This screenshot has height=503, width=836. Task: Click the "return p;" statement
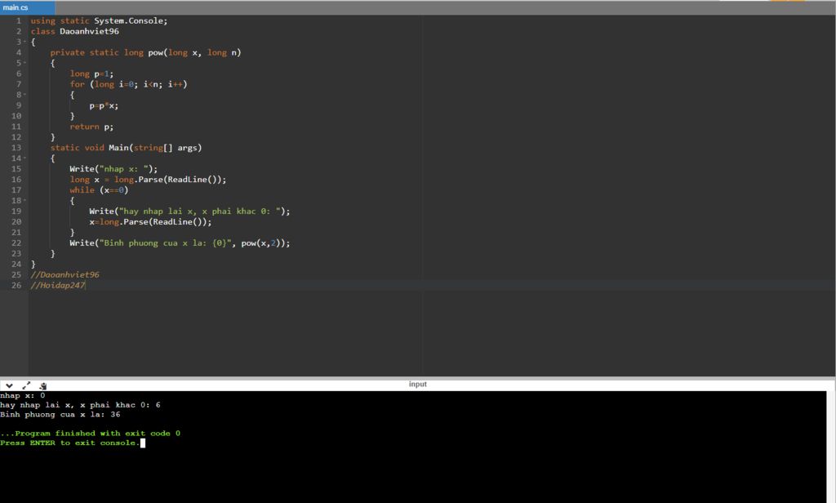tap(91, 127)
